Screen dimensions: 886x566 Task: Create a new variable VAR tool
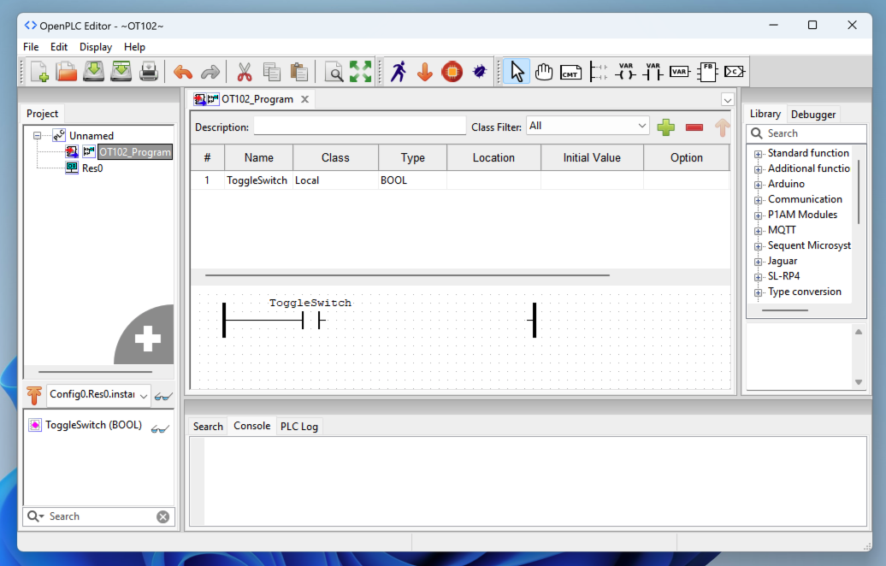(679, 72)
